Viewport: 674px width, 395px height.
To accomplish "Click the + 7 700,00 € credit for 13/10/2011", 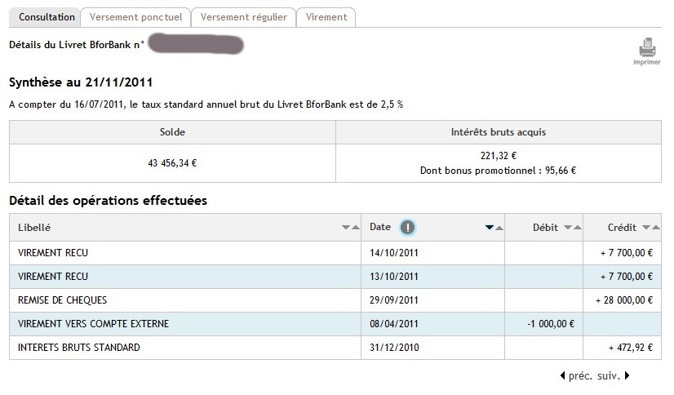I will click(x=627, y=277).
